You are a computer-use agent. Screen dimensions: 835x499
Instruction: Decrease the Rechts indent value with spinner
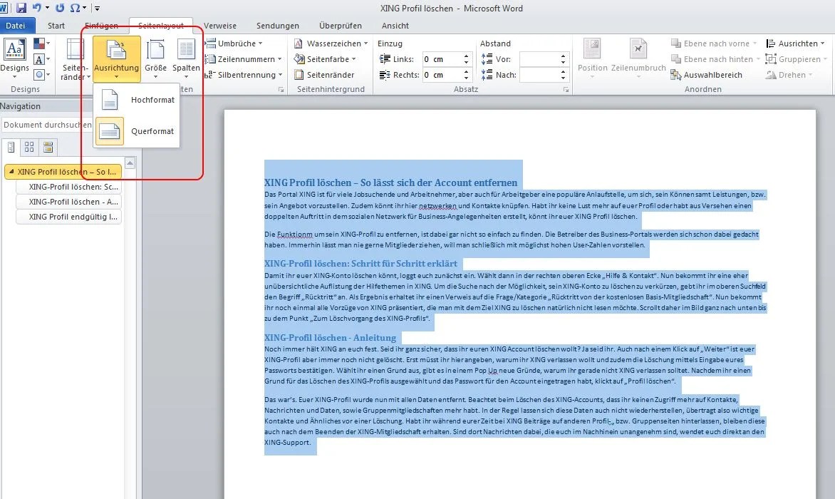pos(467,78)
